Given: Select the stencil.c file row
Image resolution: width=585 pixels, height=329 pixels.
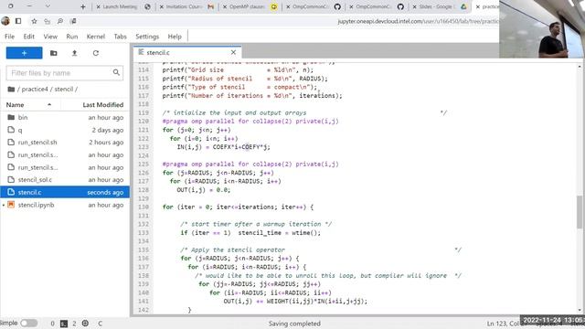Looking at the screenshot, I should point(65,192).
